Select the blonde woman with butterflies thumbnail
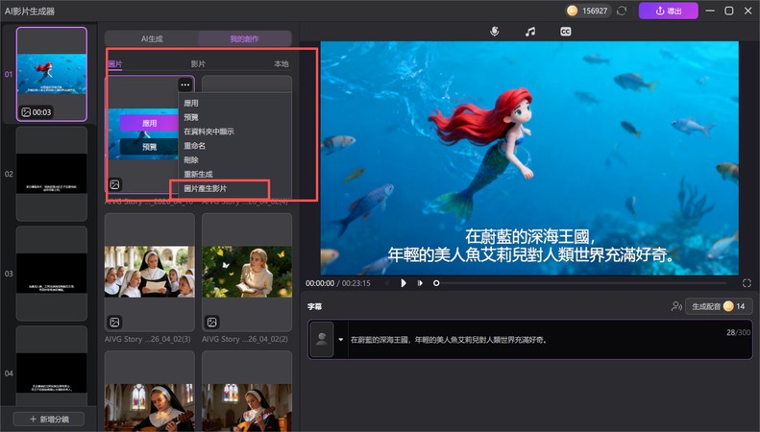The image size is (760, 432). [247, 272]
